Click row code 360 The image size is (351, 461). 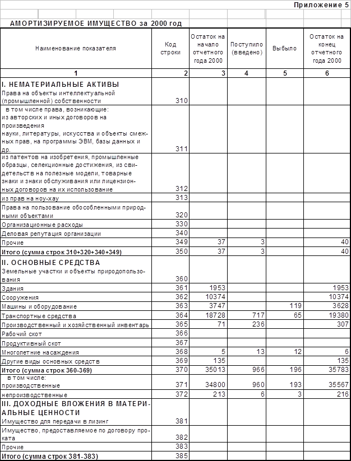tap(182, 278)
